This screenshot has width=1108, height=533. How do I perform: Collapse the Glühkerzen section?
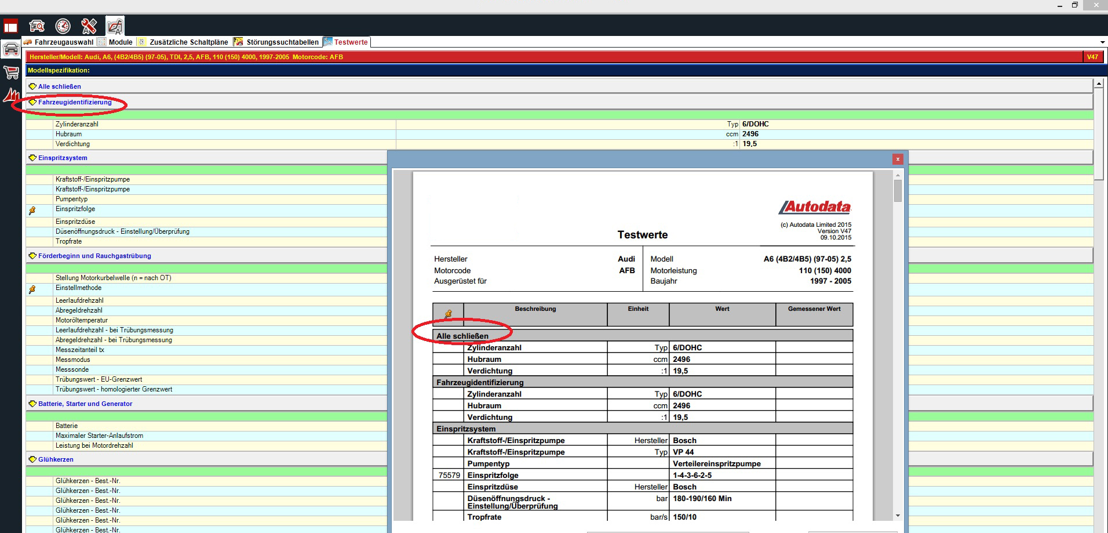56,459
